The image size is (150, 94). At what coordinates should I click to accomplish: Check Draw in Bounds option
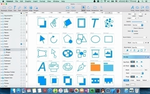(132, 28)
